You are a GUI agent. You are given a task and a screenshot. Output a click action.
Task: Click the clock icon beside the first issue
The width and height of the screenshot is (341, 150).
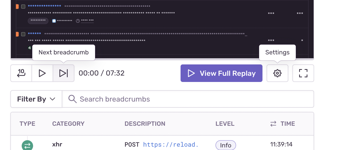point(78,21)
